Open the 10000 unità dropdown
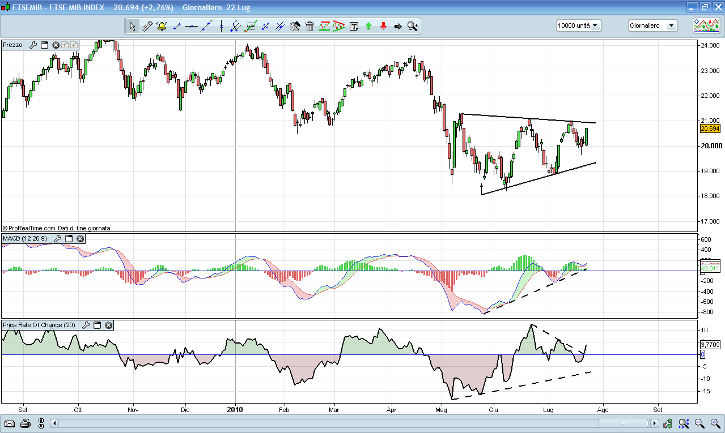The width and height of the screenshot is (725, 433). pos(578,25)
